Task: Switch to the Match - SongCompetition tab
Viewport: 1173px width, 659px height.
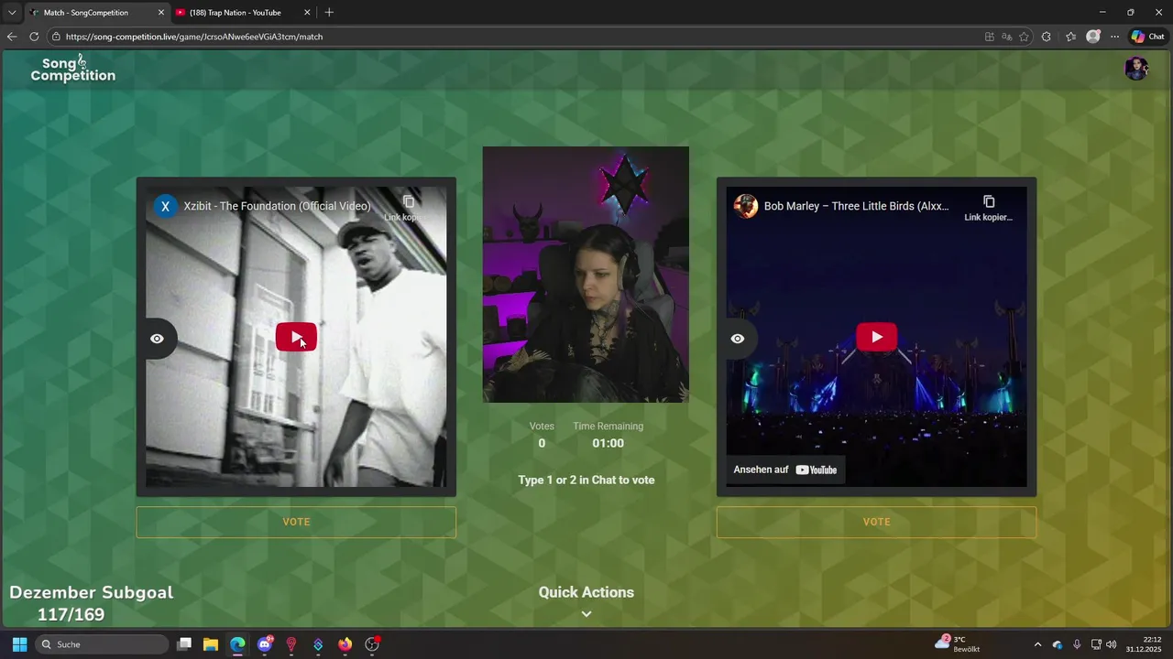Action: [x=97, y=13]
